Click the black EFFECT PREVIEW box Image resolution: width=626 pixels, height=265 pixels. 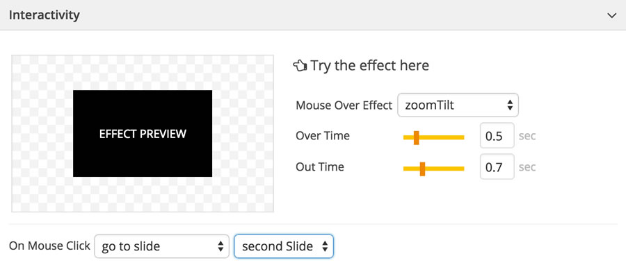point(143,133)
